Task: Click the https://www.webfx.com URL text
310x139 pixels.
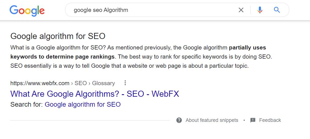Action: 40,83
